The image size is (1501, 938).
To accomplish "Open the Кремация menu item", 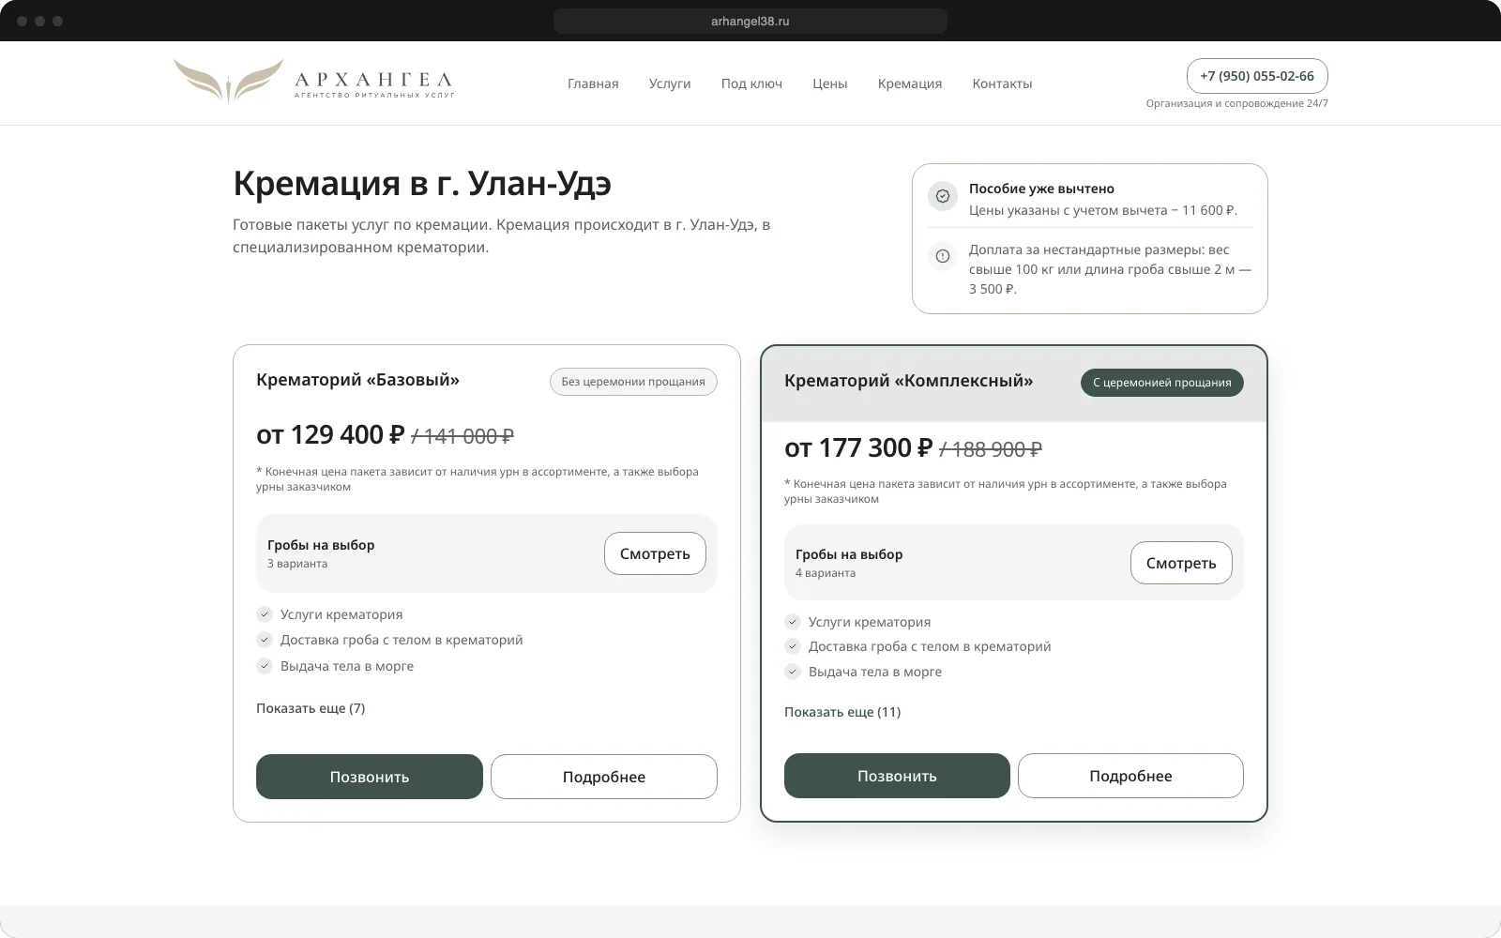I will (x=910, y=83).
